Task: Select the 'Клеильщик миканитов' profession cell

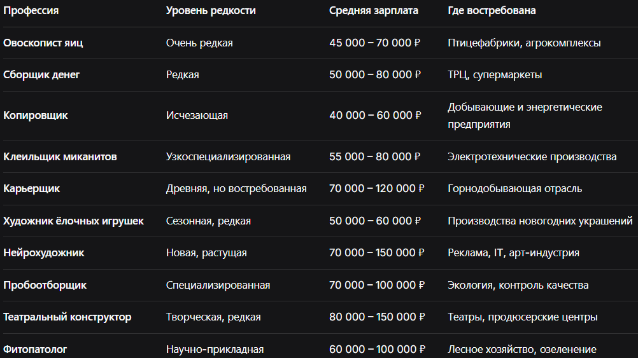Action: click(60, 157)
